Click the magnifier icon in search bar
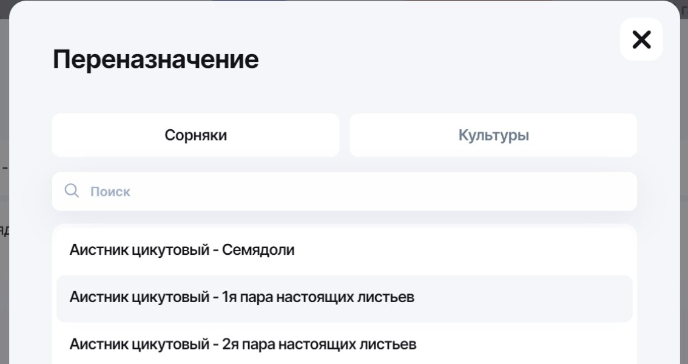 (72, 191)
